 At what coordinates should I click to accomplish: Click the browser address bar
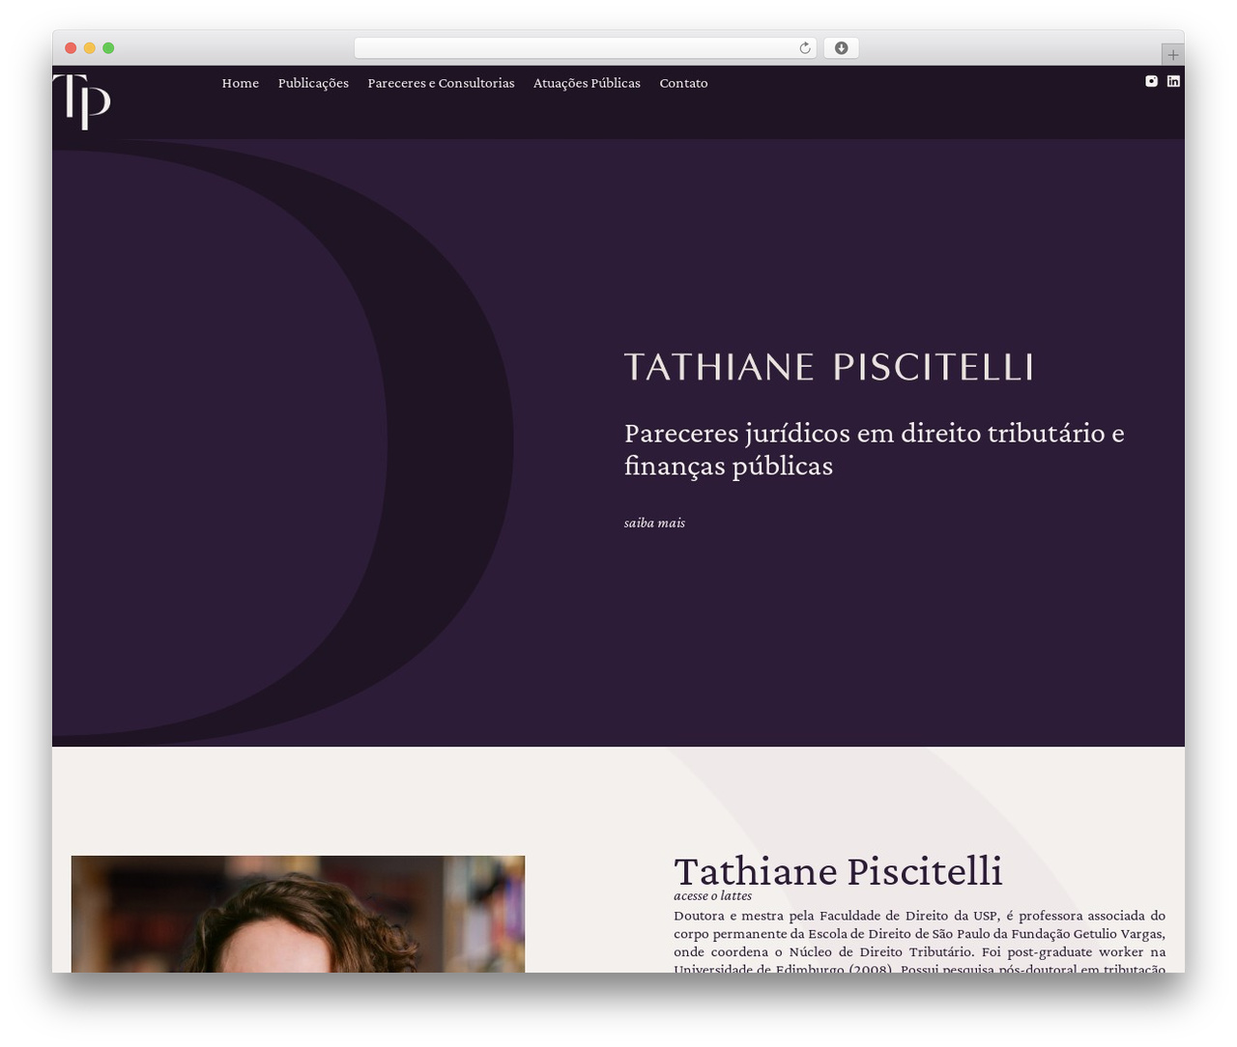tap(585, 48)
